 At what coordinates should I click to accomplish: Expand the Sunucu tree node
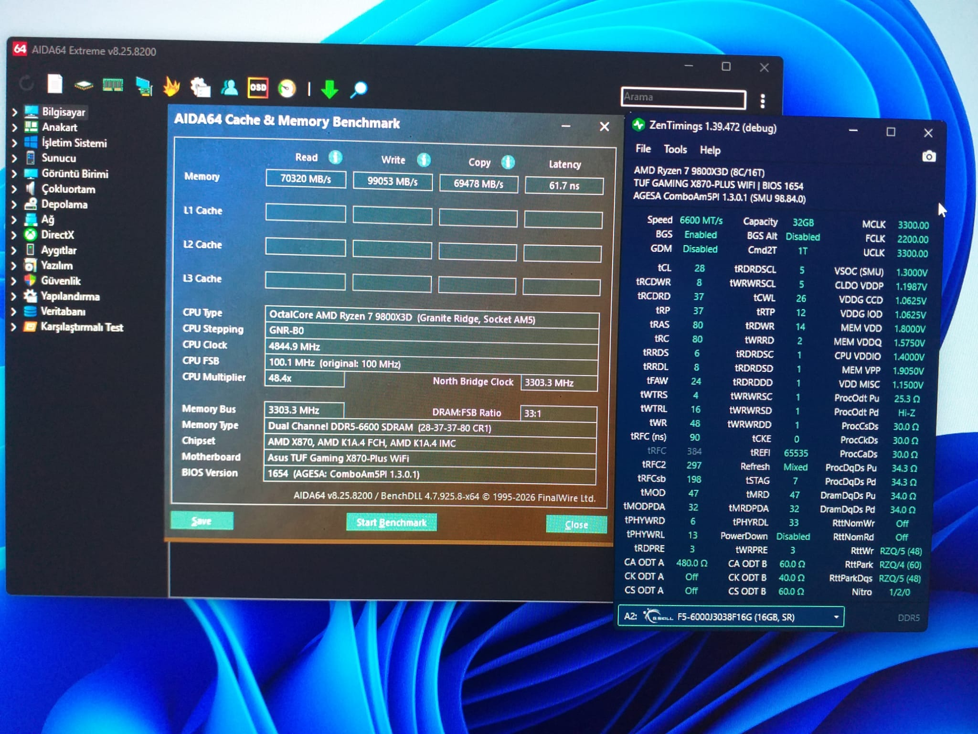click(x=14, y=158)
